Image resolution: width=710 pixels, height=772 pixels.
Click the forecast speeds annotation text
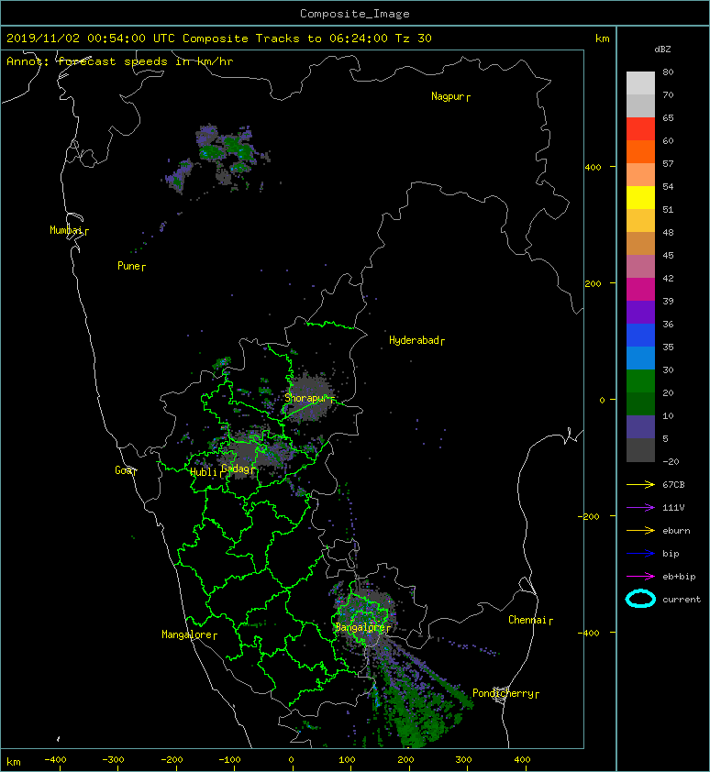pos(120,61)
